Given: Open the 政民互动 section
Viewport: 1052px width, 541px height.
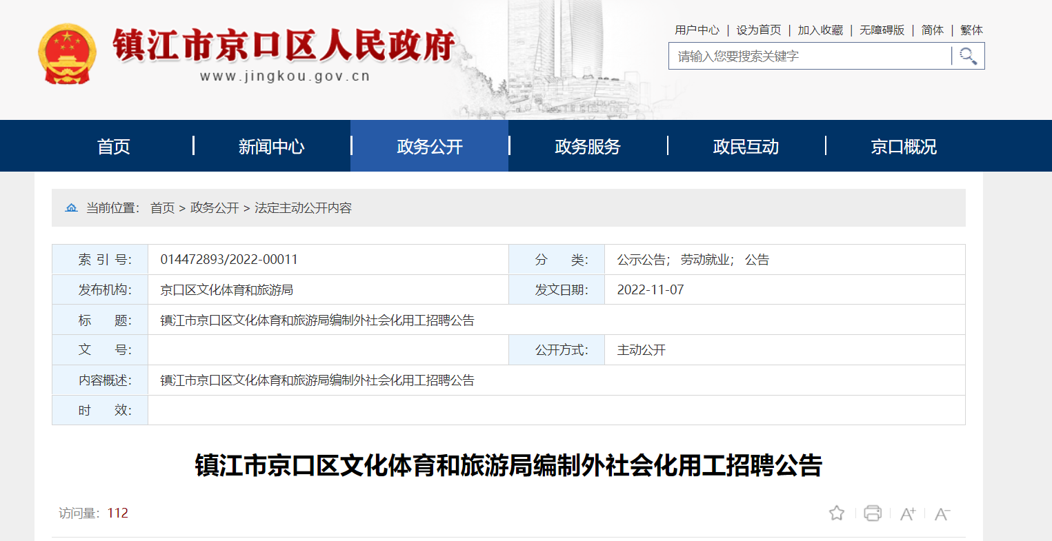Looking at the screenshot, I should (745, 147).
